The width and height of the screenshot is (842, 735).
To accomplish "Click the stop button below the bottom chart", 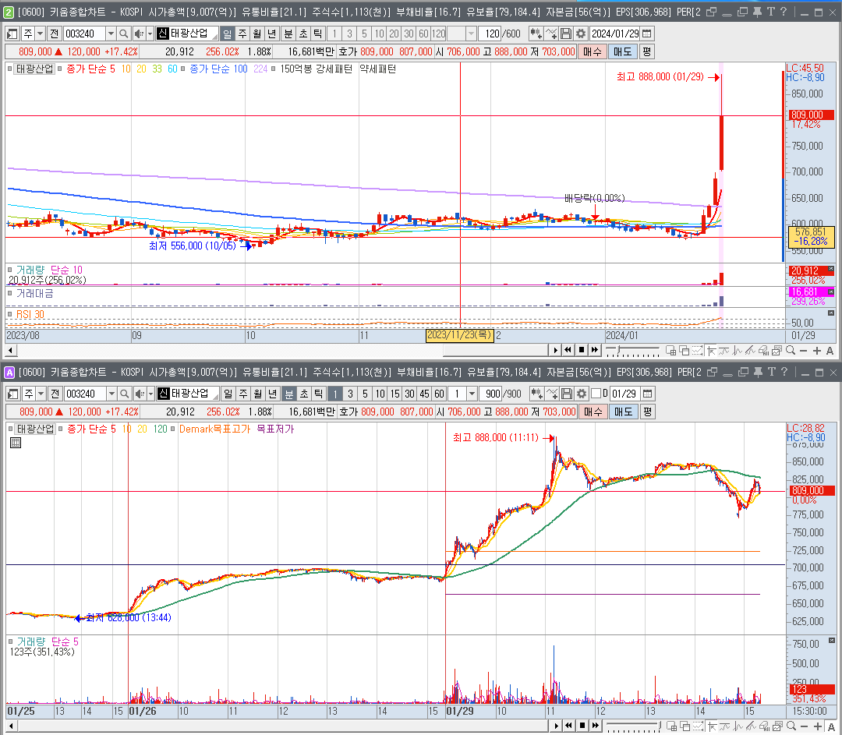I will tap(582, 726).
